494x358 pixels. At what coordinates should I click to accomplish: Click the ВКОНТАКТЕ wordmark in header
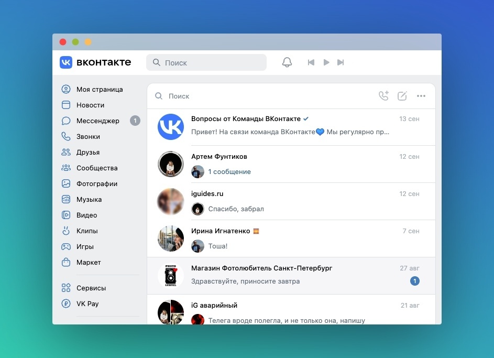point(104,62)
